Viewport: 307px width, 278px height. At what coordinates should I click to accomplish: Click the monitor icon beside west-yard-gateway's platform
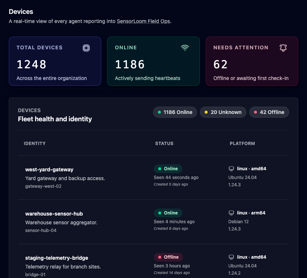(x=231, y=168)
